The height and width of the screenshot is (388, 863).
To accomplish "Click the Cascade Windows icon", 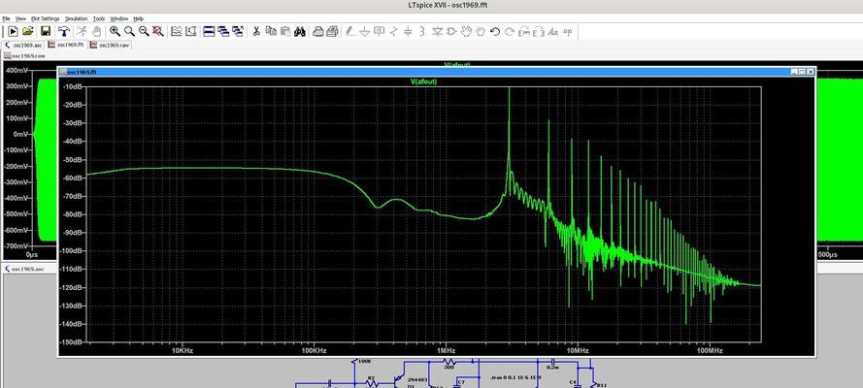I will pyautogui.click(x=223, y=32).
